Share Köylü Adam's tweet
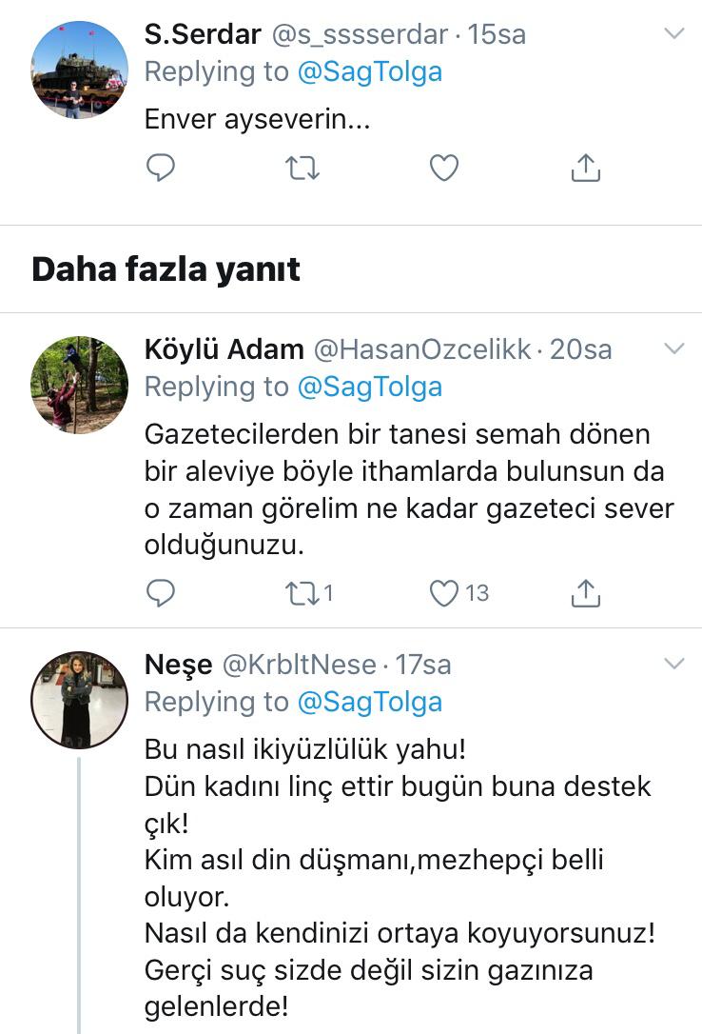This screenshot has width=702, height=1034. click(585, 593)
